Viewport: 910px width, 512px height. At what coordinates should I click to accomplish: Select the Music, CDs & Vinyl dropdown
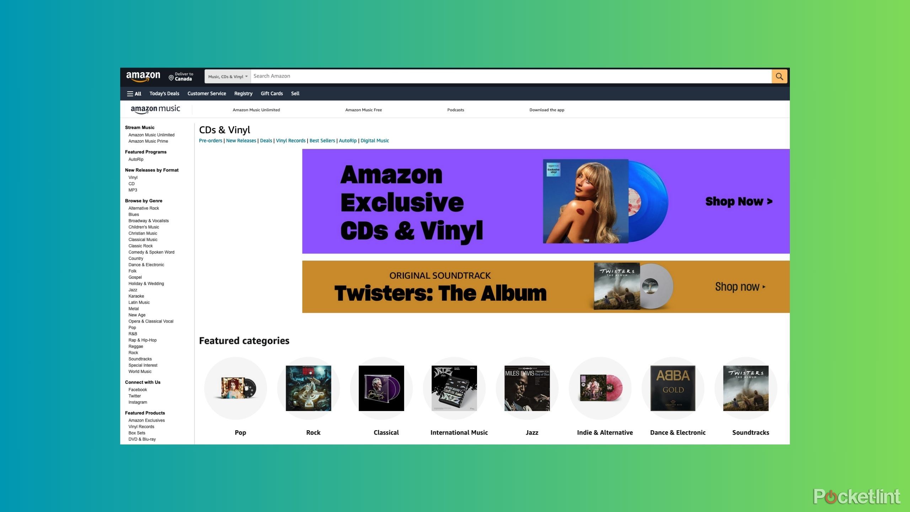(x=227, y=76)
